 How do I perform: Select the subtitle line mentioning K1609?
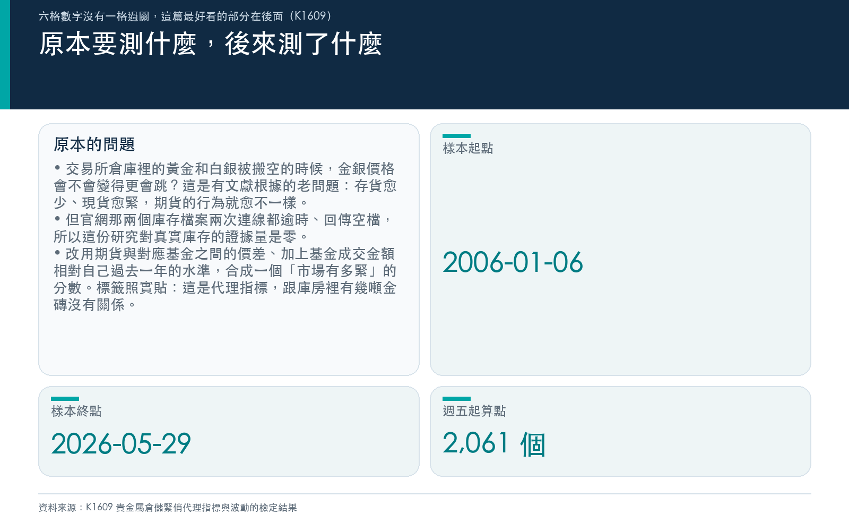point(185,16)
